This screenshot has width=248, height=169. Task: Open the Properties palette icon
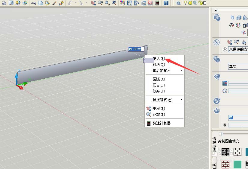click(123, 3)
